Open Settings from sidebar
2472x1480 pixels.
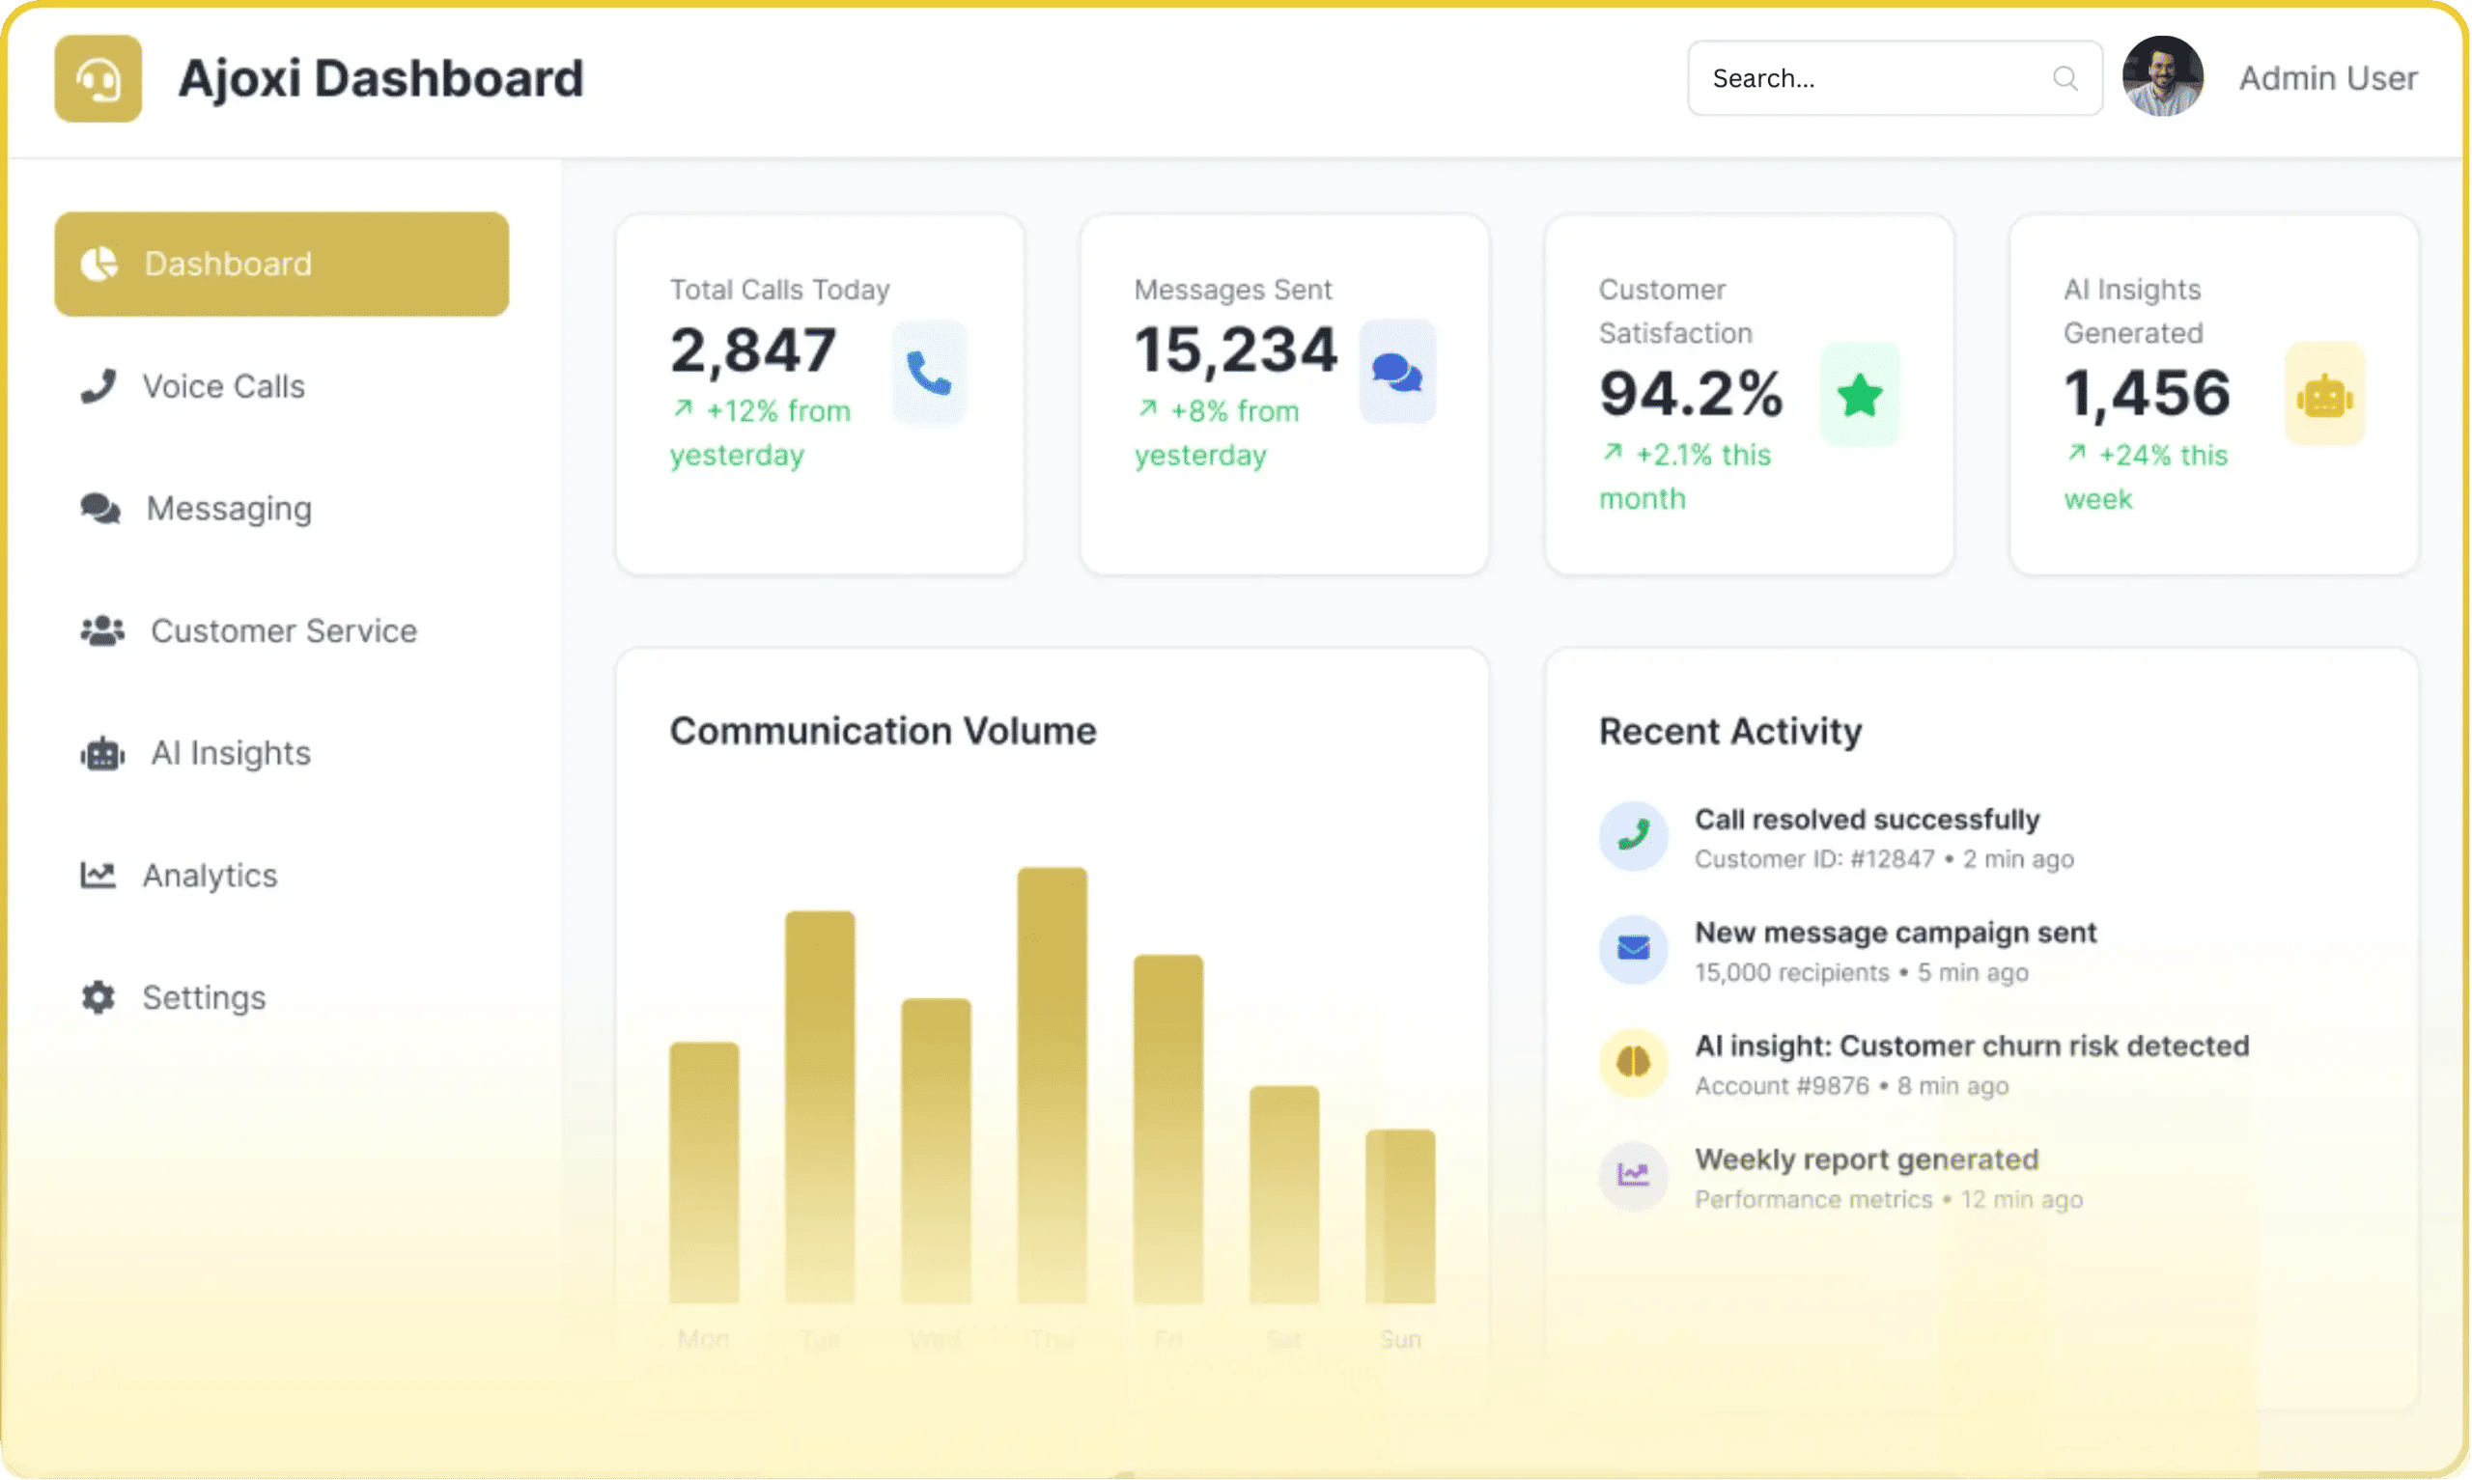282,998
